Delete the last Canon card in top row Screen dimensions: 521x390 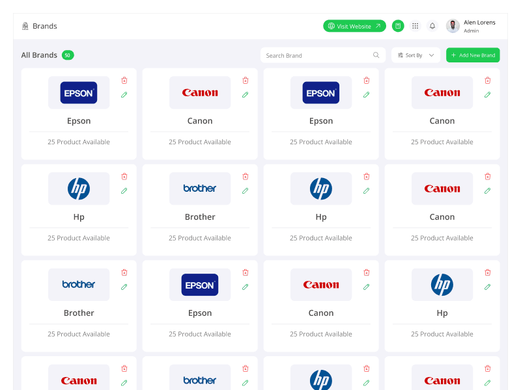click(488, 80)
